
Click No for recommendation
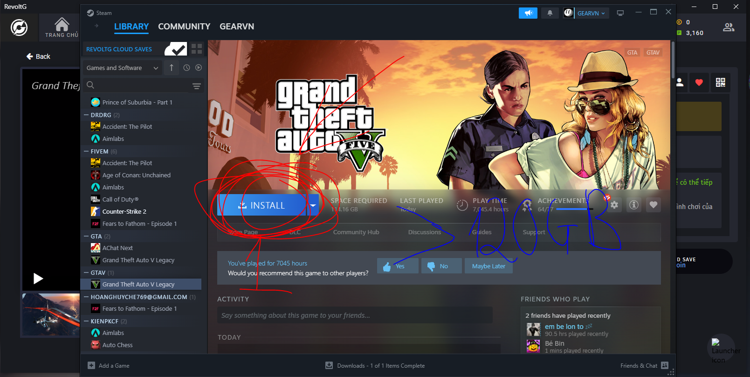442,266
